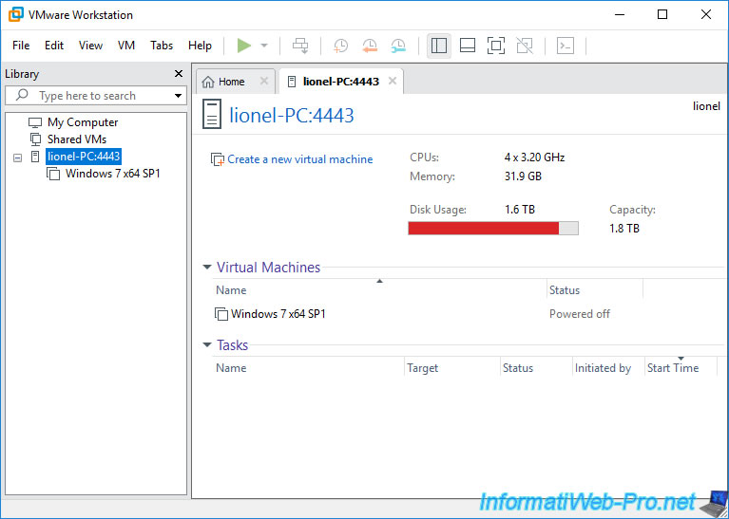Click the Shared VMs icon in Library
Viewport: 729px width, 519px height.
(x=35, y=139)
